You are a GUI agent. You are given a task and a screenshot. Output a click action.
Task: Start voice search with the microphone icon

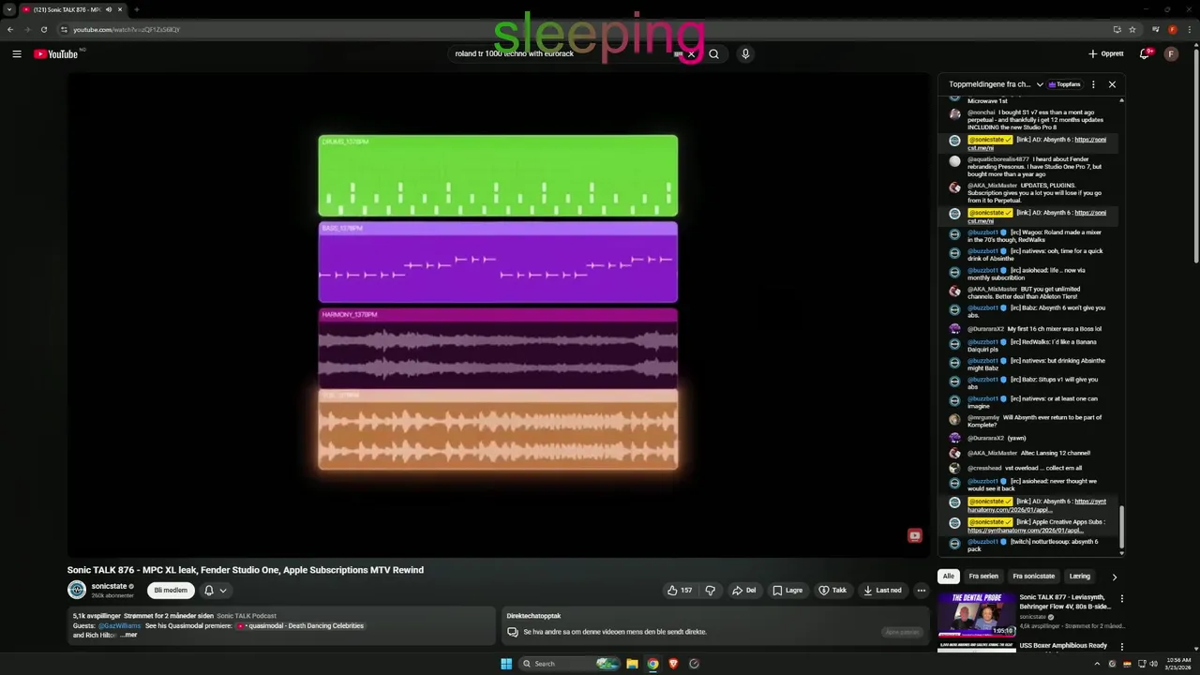(x=745, y=53)
